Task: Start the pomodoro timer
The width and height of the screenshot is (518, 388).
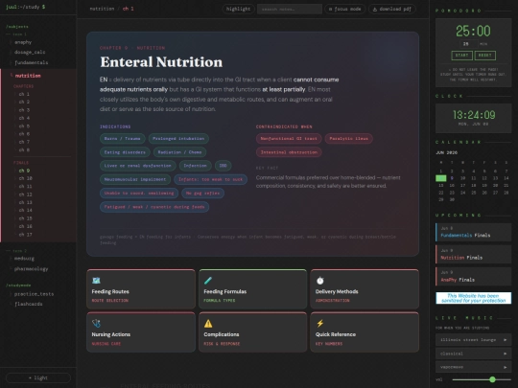Action: pos(461,56)
